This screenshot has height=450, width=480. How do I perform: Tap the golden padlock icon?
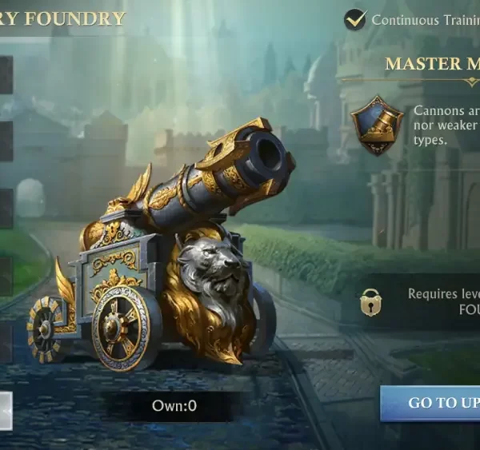pos(370,302)
